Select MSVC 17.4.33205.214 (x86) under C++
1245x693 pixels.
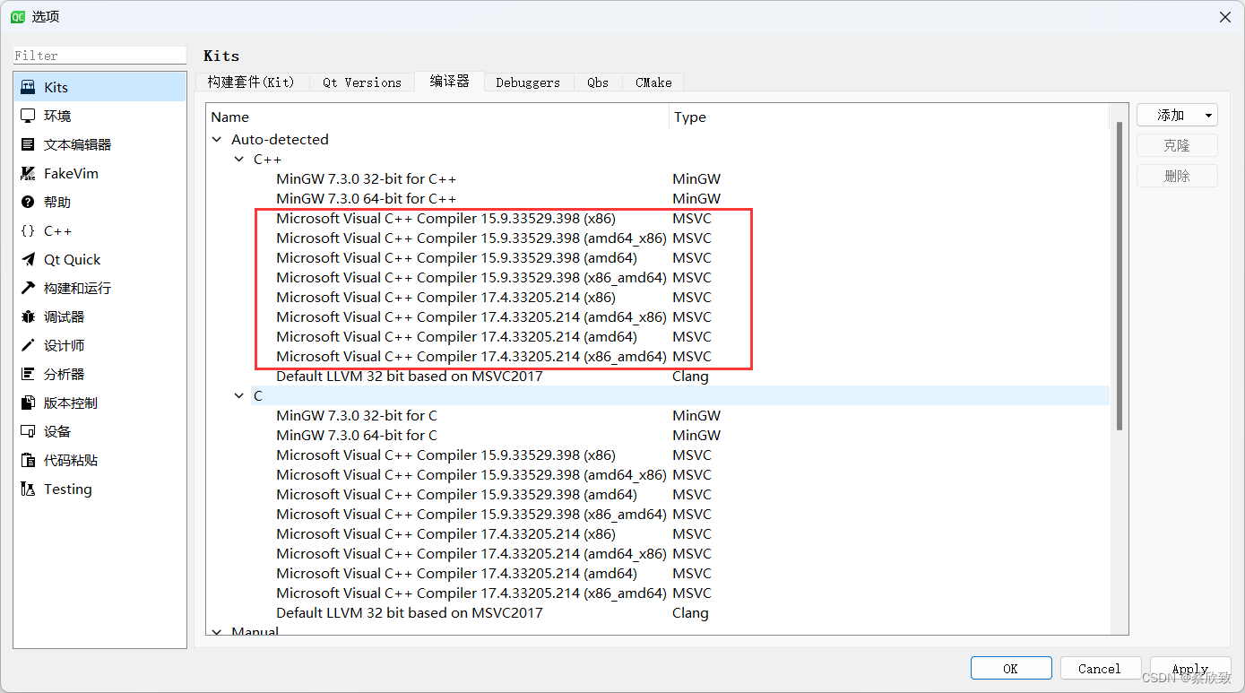[445, 298]
